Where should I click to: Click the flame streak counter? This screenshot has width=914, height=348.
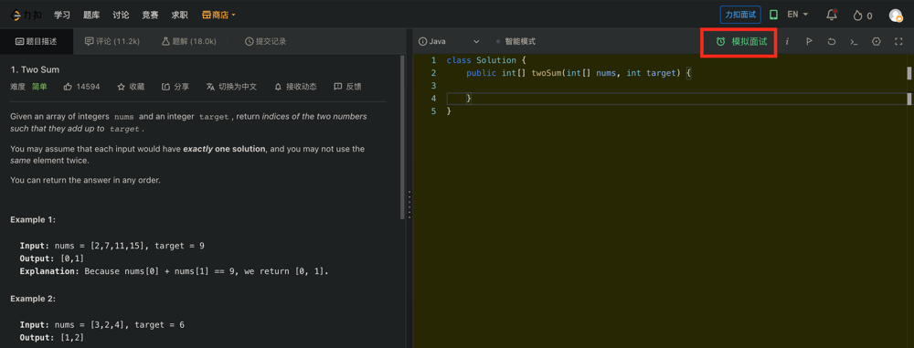863,16
